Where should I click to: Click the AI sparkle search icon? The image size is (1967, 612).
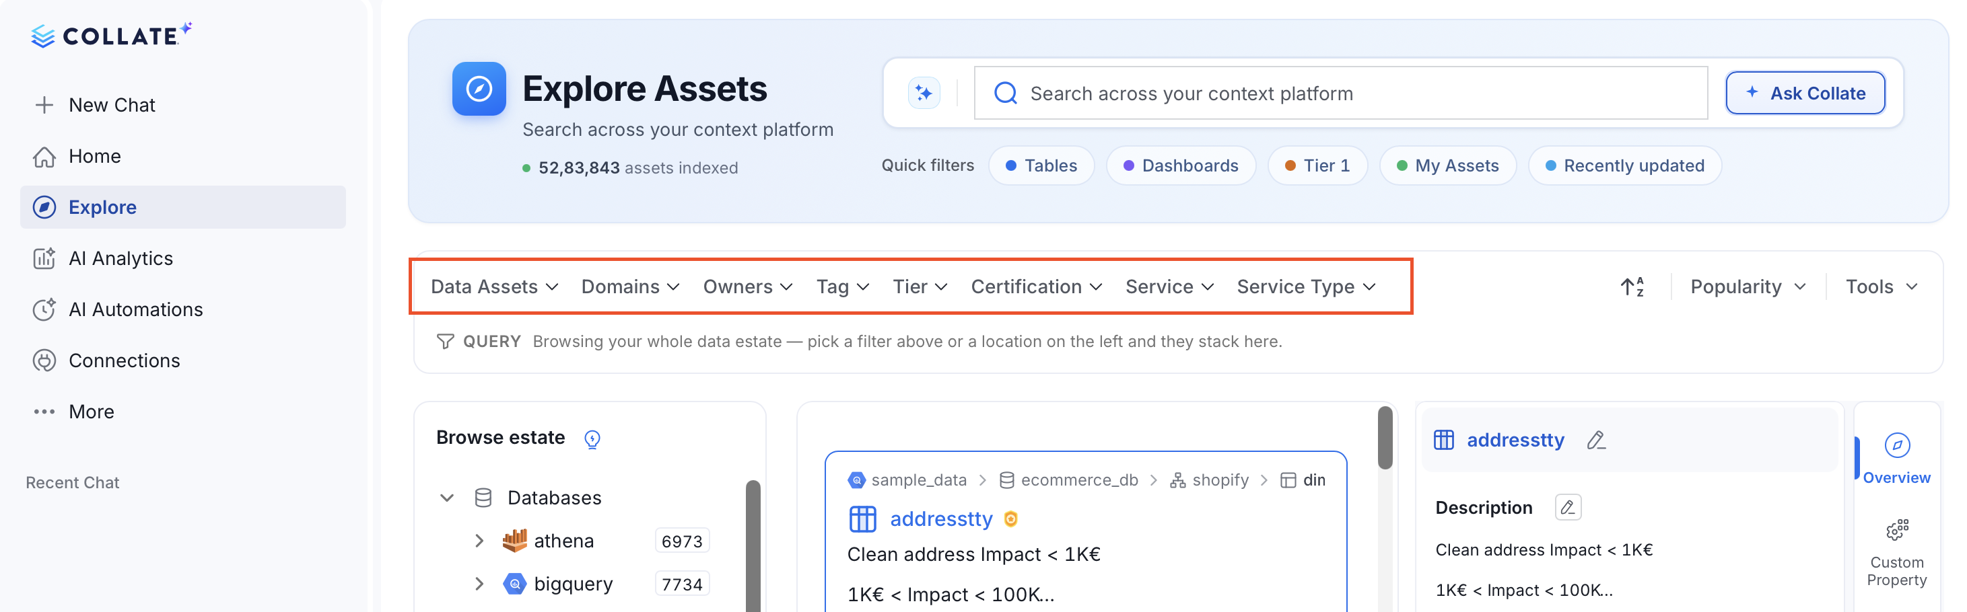(x=924, y=93)
